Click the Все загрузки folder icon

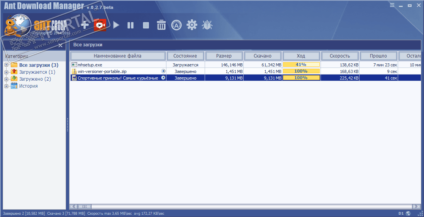[x=14, y=65]
